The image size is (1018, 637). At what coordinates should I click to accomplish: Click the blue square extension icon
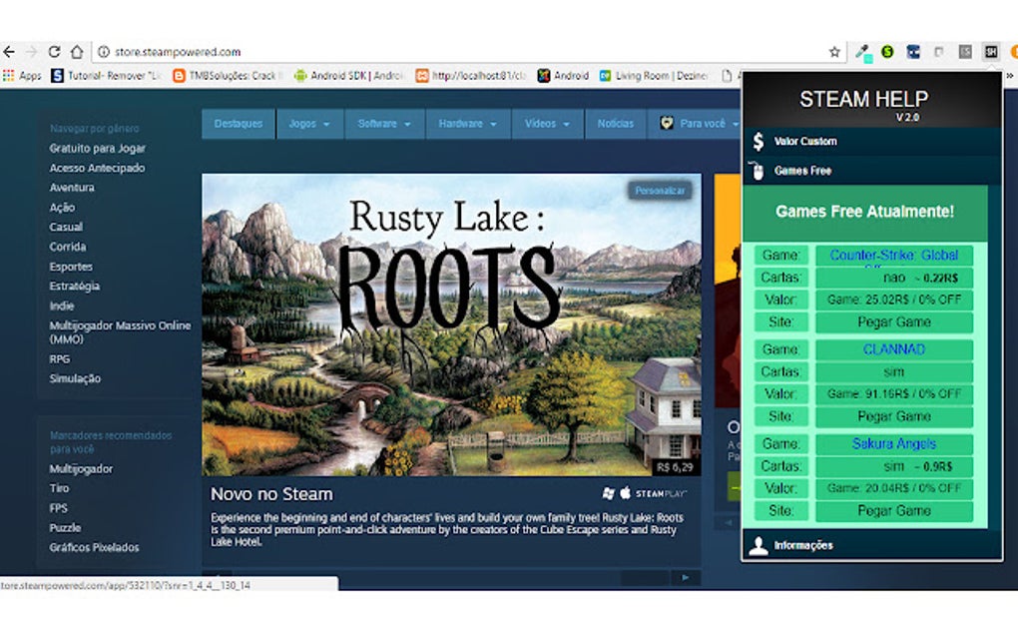[913, 51]
